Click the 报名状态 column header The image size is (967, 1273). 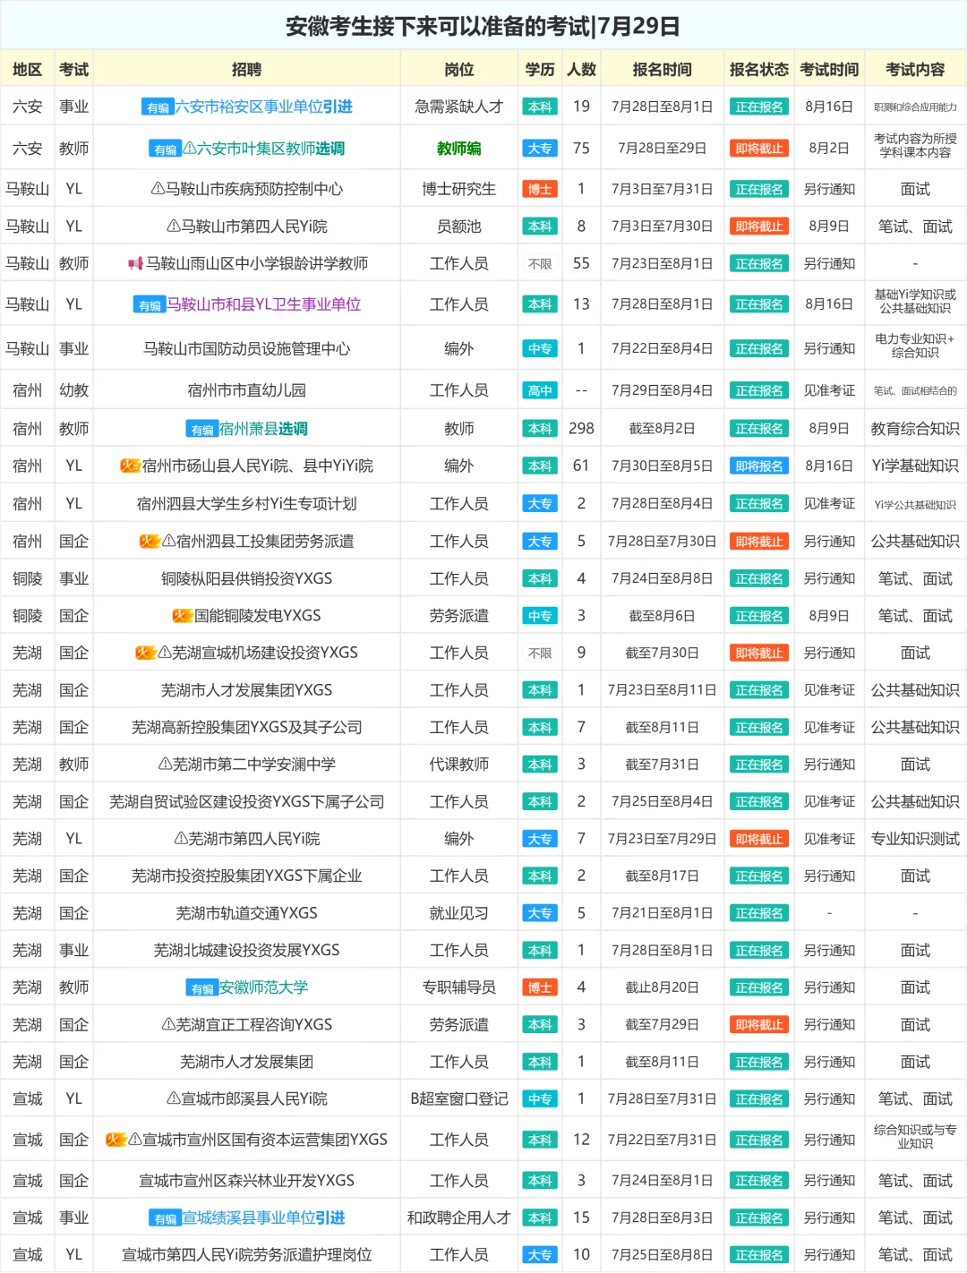pos(759,70)
